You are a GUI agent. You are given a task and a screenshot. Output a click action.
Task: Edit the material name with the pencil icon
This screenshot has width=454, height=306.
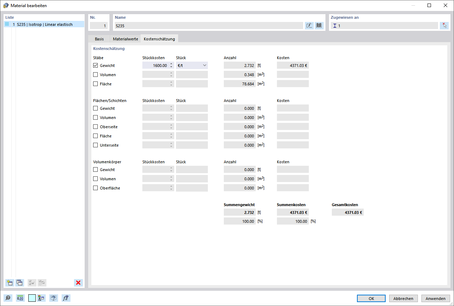309,25
